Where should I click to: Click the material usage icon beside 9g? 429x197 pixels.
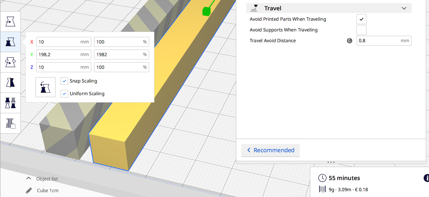click(322, 189)
